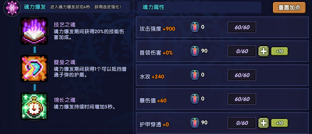Click the soul gem icon beside 水攻
The image size is (312, 134).
(x=195, y=75)
